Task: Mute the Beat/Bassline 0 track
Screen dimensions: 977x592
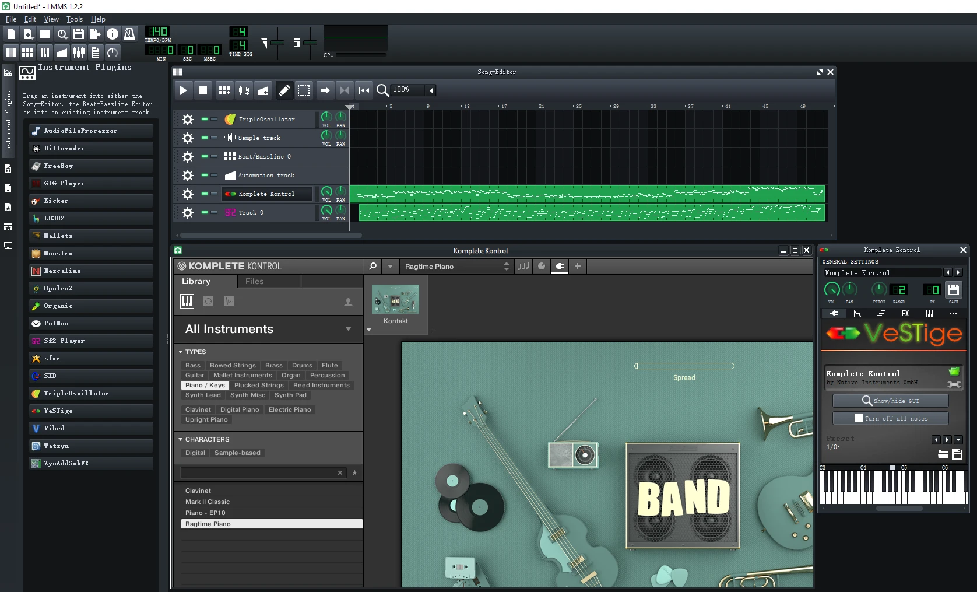Action: point(205,156)
